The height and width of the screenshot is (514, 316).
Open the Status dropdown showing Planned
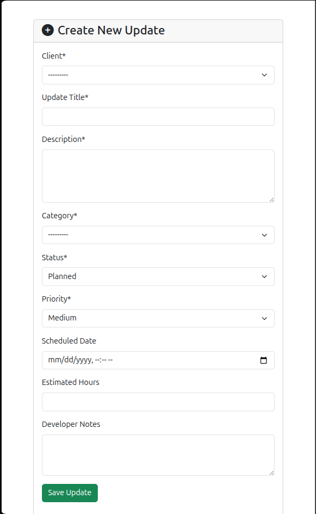158,276
